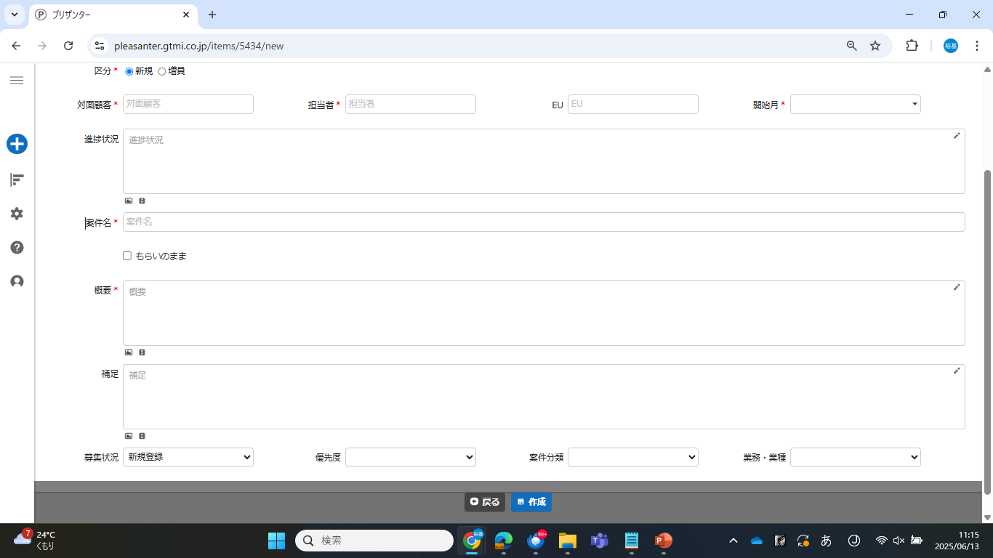Expand the 案件分類 dropdown
This screenshot has width=993, height=558.
[x=632, y=457]
